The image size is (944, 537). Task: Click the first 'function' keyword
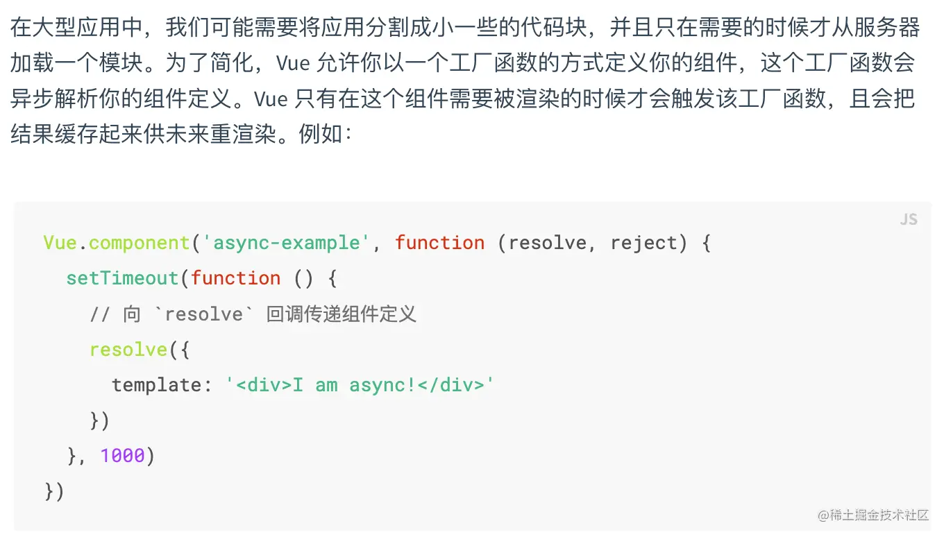[440, 243]
